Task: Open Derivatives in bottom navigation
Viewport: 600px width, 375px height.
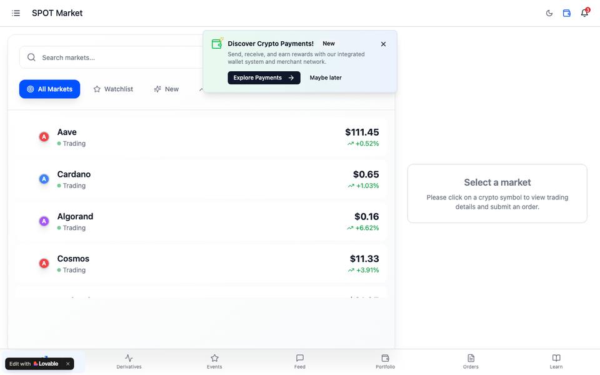Action: (129, 362)
